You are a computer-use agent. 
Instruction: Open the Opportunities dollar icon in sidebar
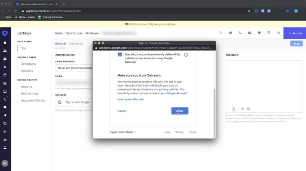[5, 67]
